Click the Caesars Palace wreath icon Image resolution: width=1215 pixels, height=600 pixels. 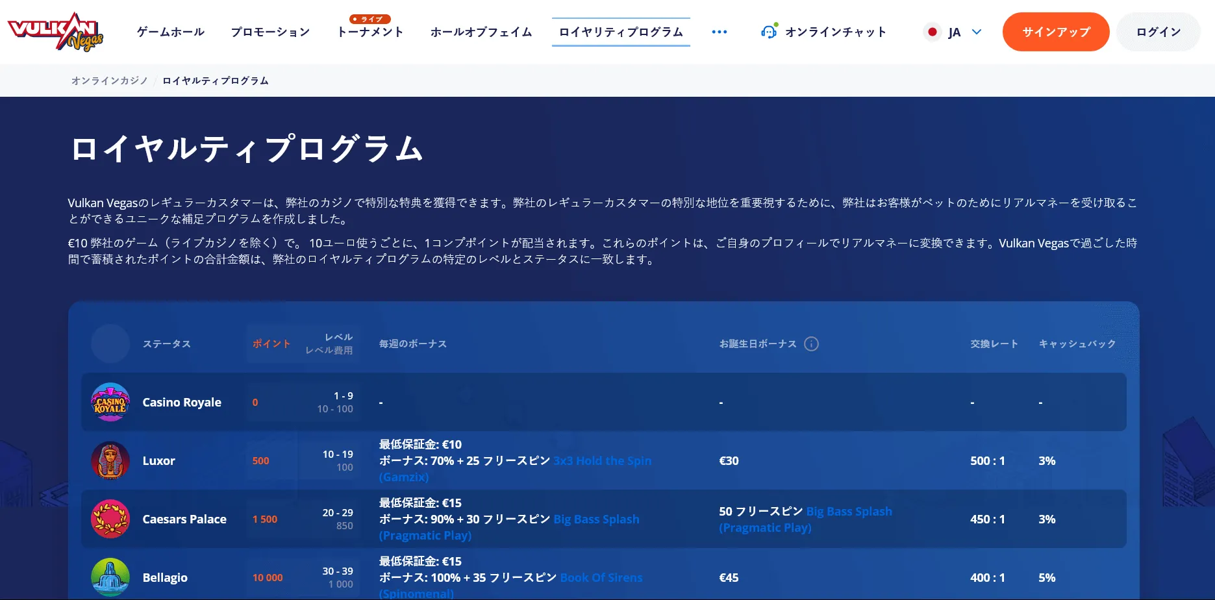click(x=110, y=519)
